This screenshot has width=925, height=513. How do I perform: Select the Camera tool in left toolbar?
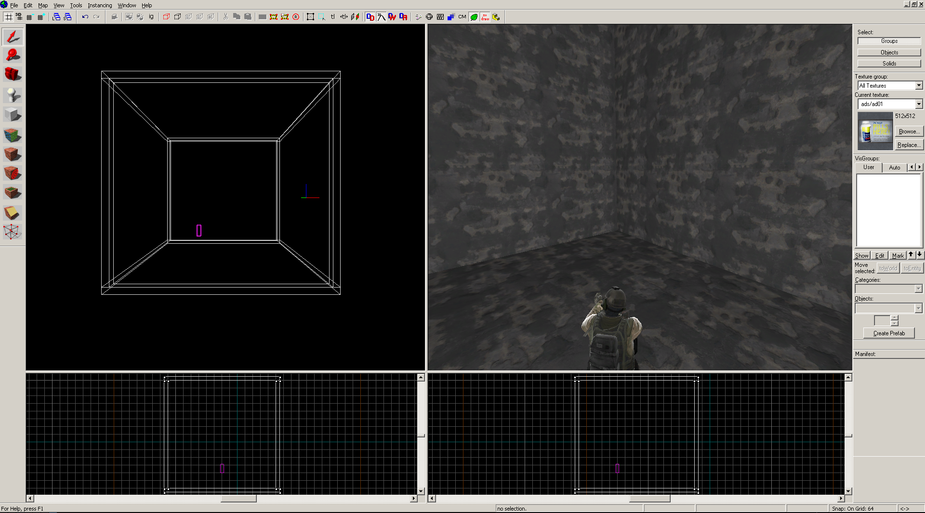click(13, 75)
